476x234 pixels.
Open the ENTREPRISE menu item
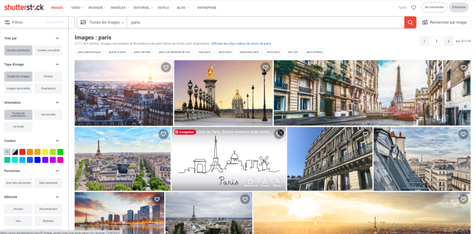pos(207,7)
